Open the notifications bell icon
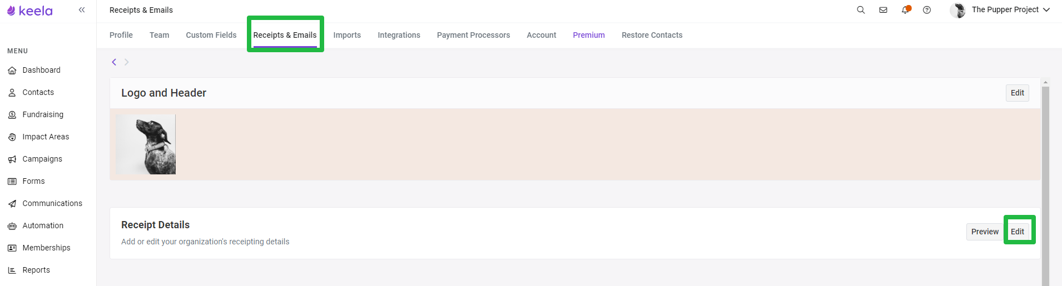This screenshot has height=286, width=1062. [x=906, y=9]
